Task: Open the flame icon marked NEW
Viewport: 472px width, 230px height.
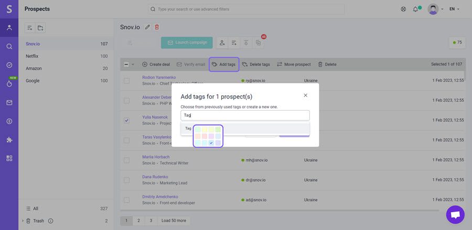Action: (9, 84)
